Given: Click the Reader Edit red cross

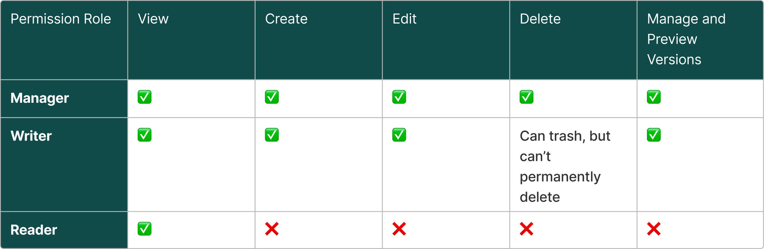Looking at the screenshot, I should coord(399,229).
